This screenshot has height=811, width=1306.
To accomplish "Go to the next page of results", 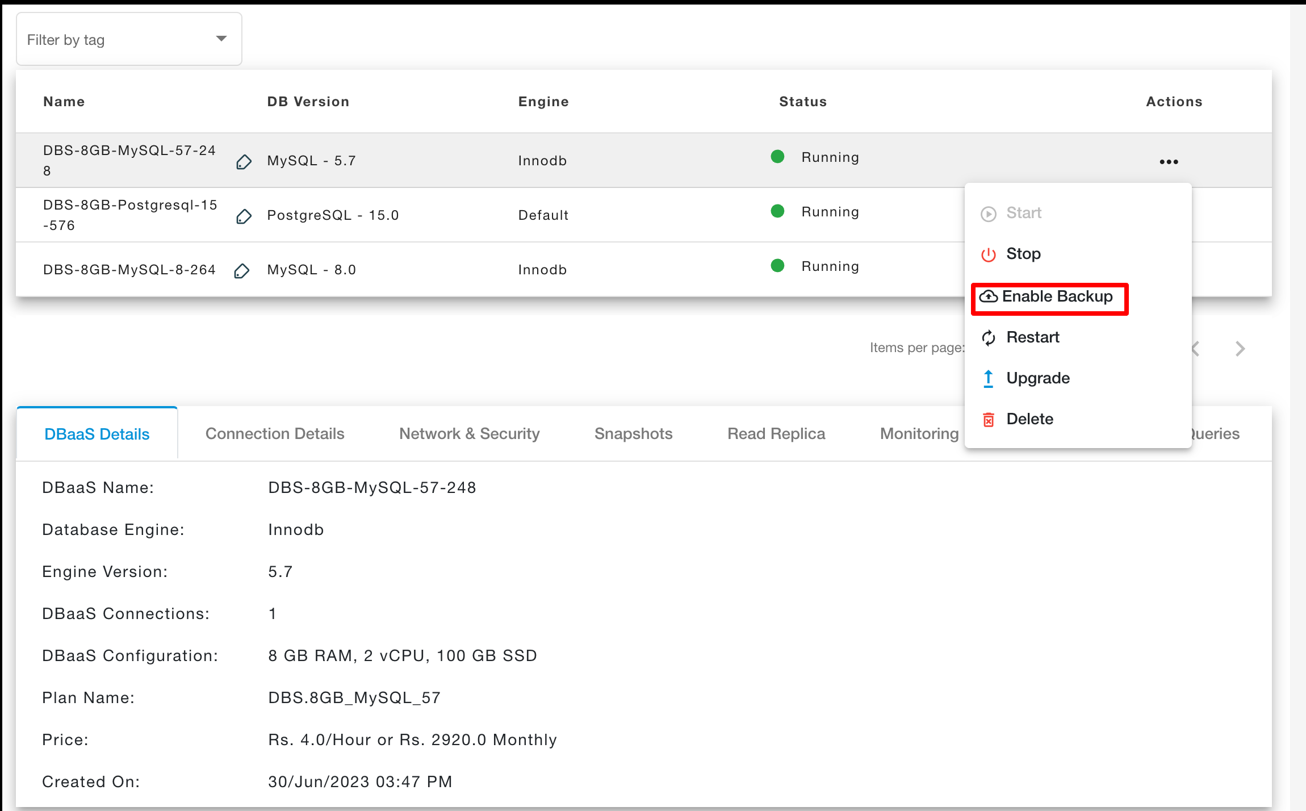I will pos(1240,349).
